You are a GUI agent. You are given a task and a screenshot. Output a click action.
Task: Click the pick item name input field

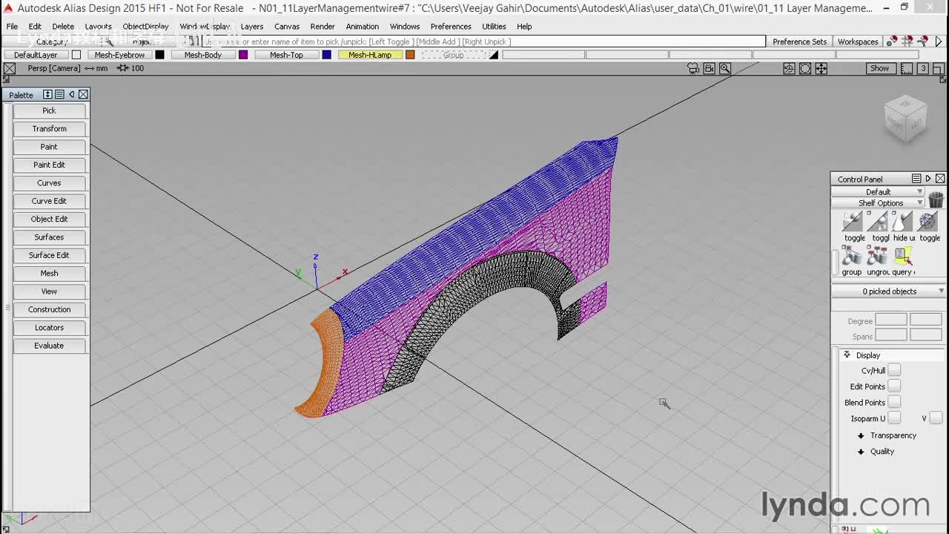pos(482,42)
